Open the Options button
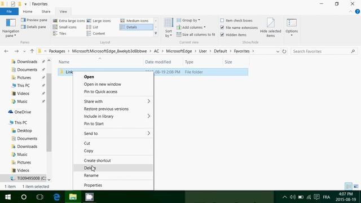 tap(292, 28)
